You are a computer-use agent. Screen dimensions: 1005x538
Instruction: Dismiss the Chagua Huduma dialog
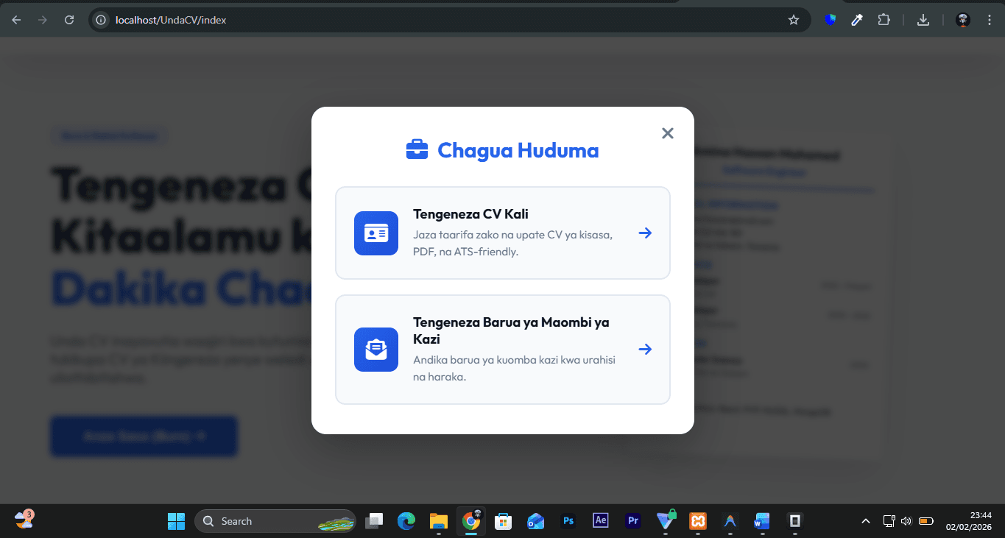pyautogui.click(x=668, y=133)
